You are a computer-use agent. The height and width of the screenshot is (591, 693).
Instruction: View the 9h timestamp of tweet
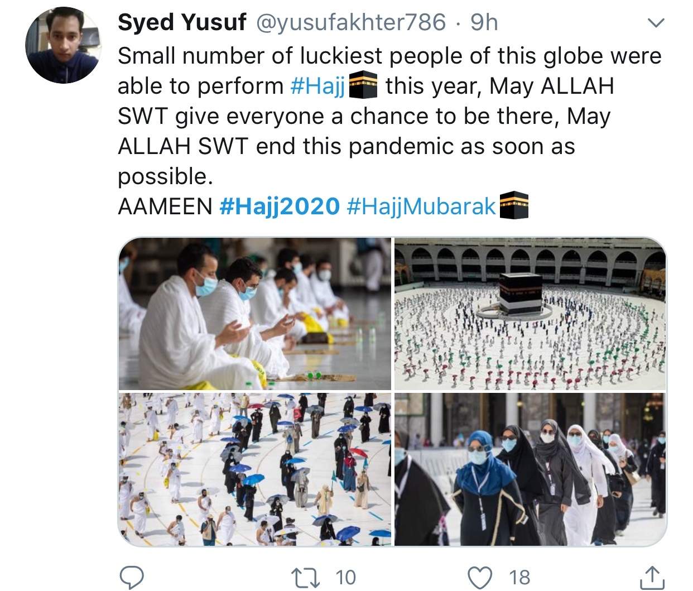(x=484, y=22)
